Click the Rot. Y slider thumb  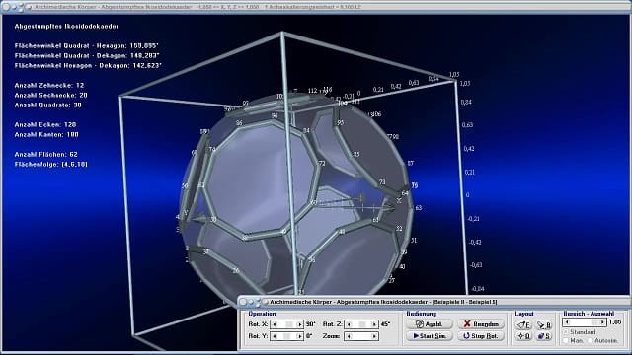point(286,336)
